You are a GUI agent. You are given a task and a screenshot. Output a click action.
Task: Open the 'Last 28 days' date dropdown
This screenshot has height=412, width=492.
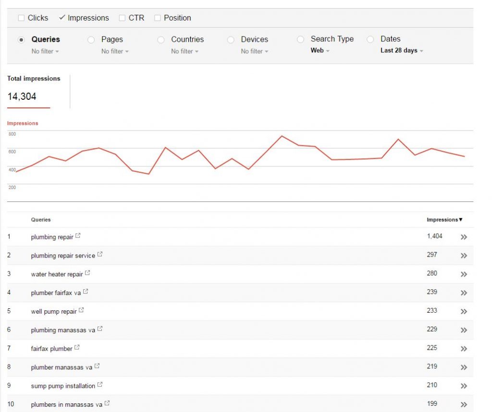pos(399,50)
